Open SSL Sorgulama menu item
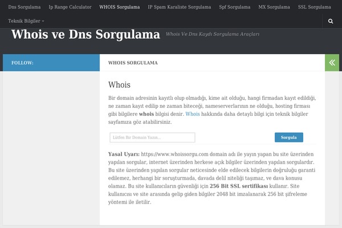The height and width of the screenshot is (228, 342). pyautogui.click(x=315, y=7)
